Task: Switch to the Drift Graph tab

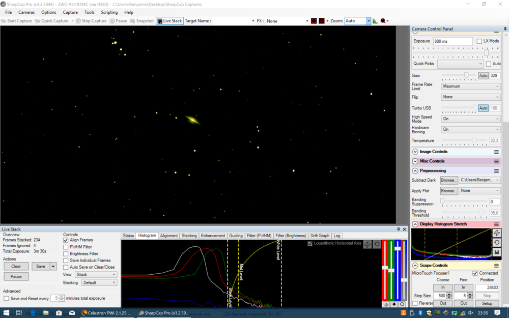Action: (x=320, y=236)
